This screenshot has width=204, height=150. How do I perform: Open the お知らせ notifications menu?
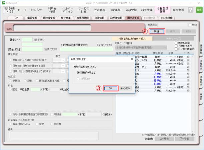pos(36,10)
